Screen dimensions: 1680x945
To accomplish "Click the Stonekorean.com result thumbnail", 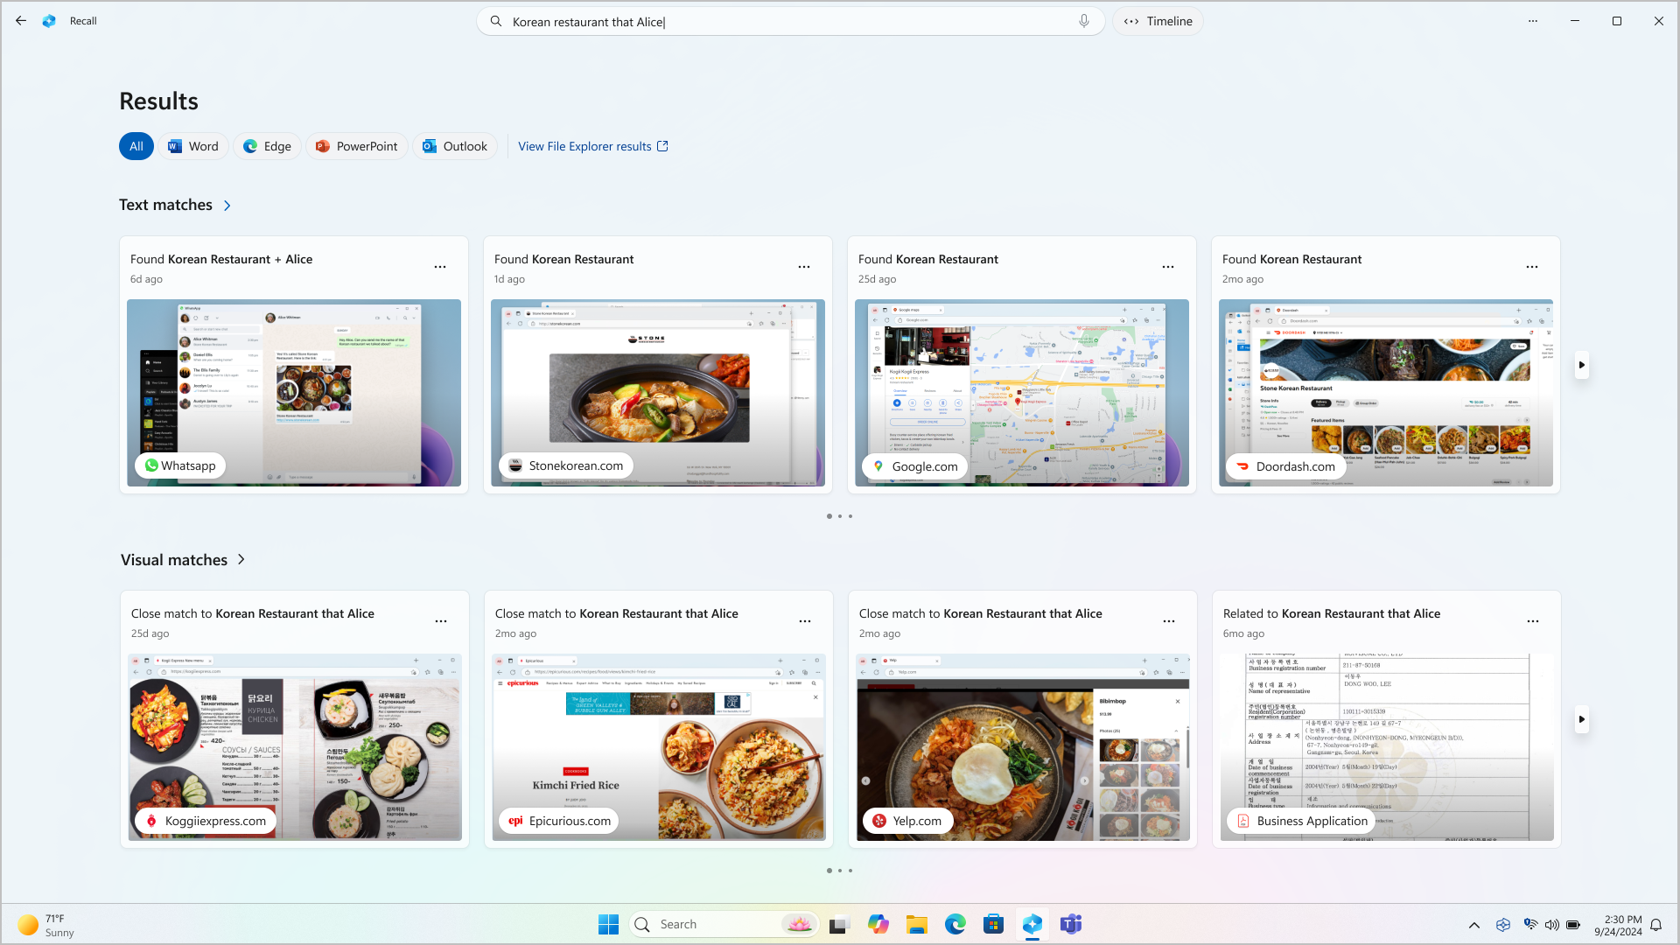I will (658, 392).
